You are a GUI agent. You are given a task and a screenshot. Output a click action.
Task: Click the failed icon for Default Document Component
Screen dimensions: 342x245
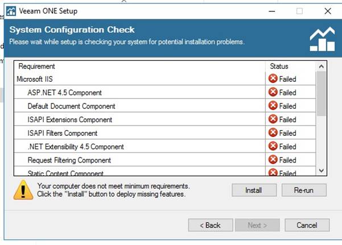tap(273, 106)
